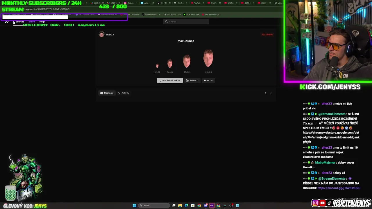Expand the More dropdown
The height and width of the screenshot is (209, 372).
click(x=208, y=80)
